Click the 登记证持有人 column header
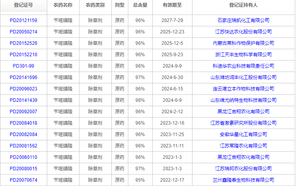Screen dimensions: 296x186 pos(243,5)
